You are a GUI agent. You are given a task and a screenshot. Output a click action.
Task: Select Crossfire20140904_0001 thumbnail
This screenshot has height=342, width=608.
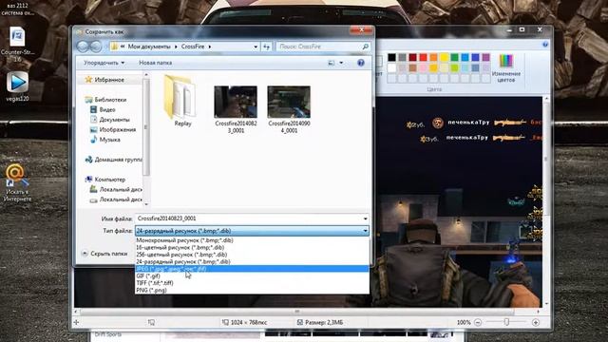point(289,109)
